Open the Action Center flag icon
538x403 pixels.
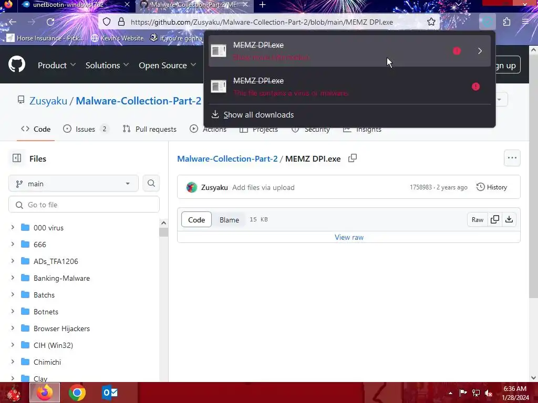[x=463, y=393]
